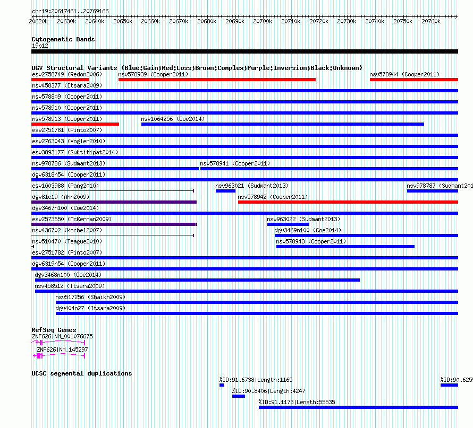
Task: Open variant nsv458512 (Itsara2009) label
Action: (x=70, y=286)
